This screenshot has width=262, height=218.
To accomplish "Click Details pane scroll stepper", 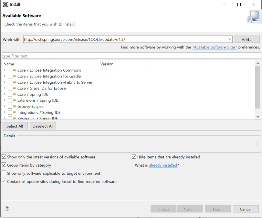I will pos(257,144).
